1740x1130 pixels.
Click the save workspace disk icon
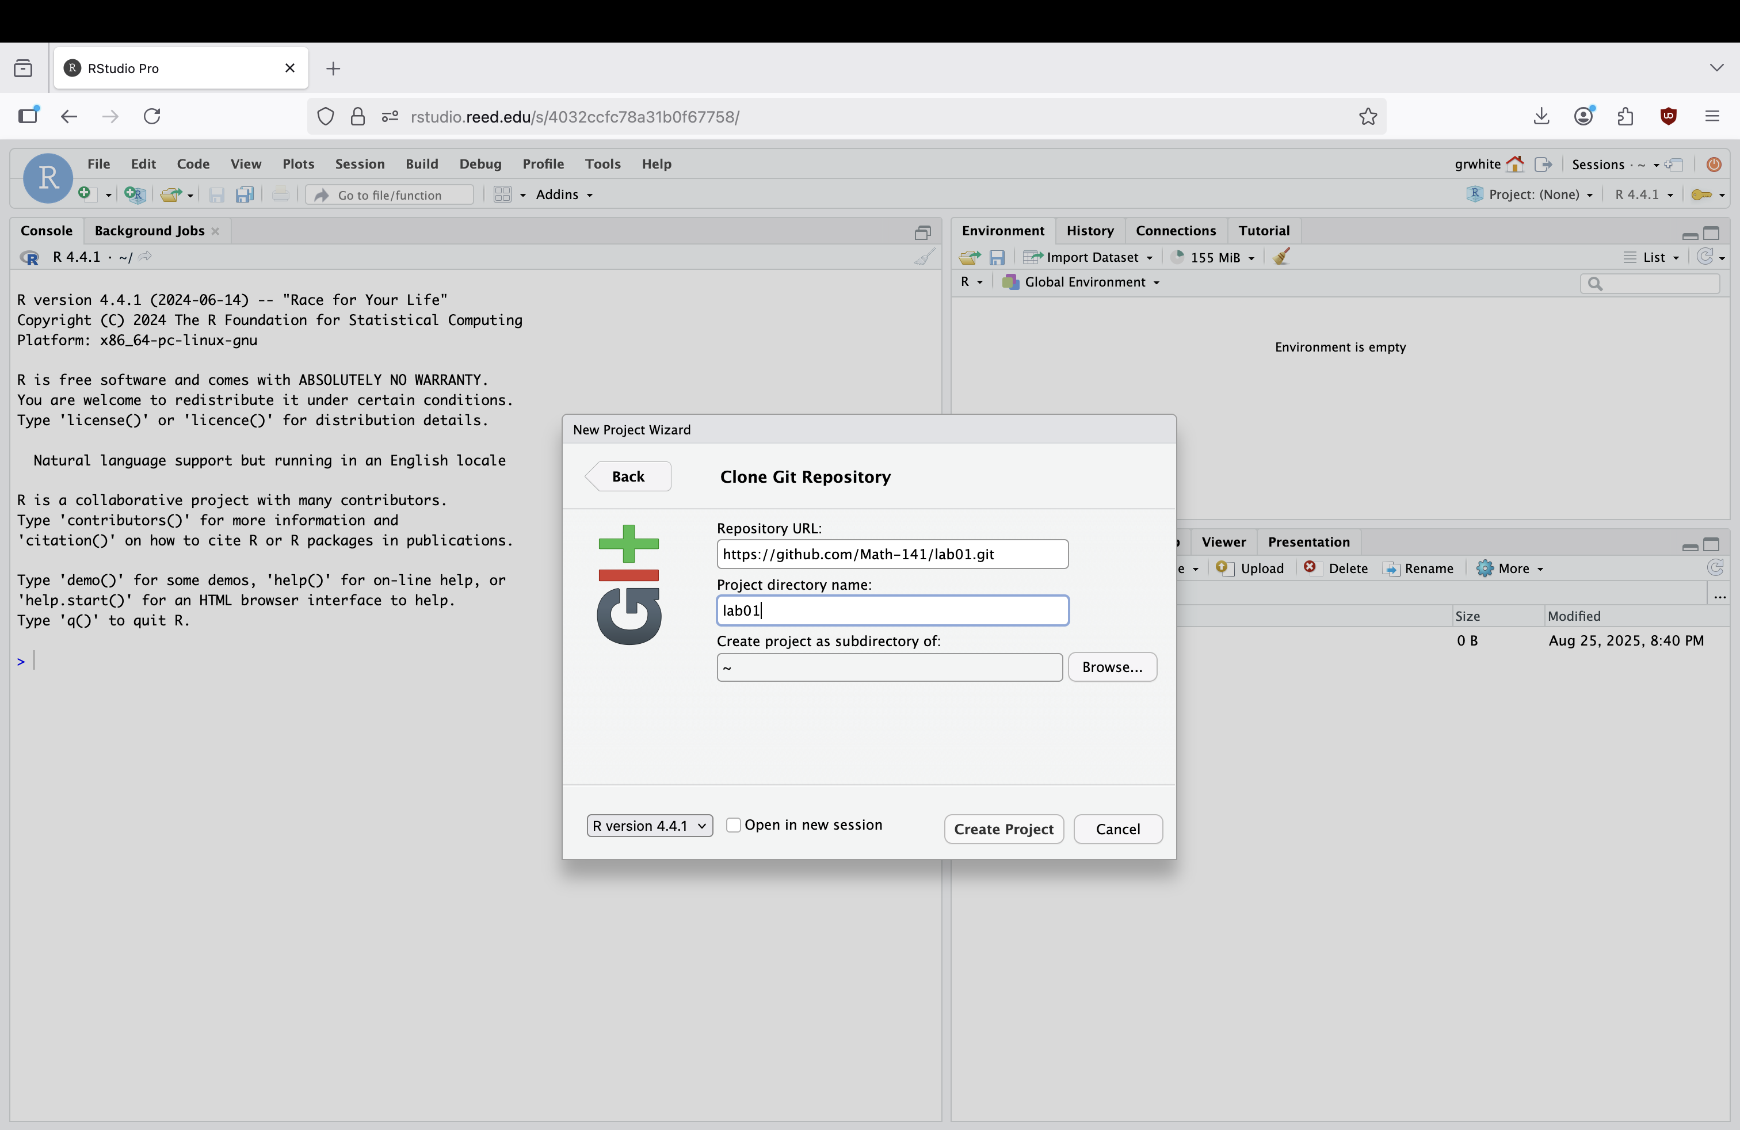pos(997,257)
